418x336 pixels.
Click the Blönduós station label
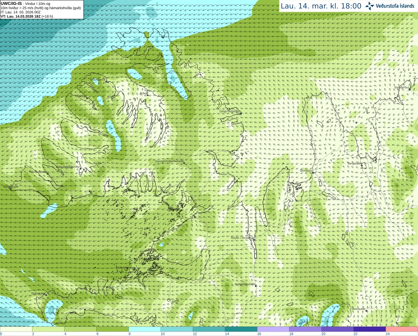click(x=306, y=171)
